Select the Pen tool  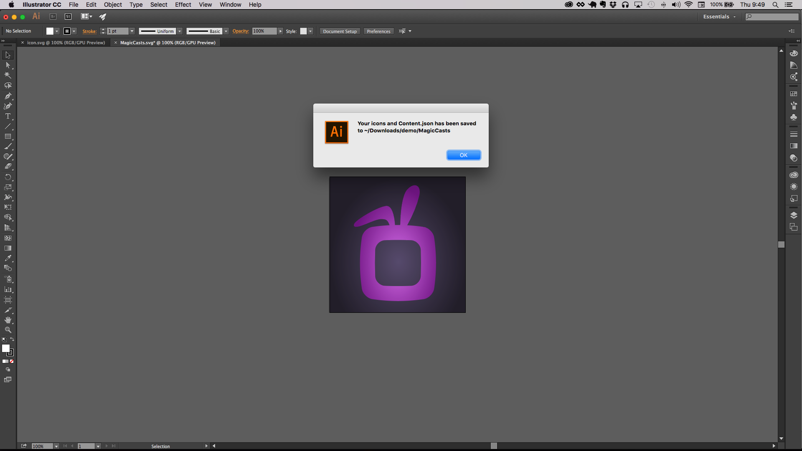pos(8,96)
